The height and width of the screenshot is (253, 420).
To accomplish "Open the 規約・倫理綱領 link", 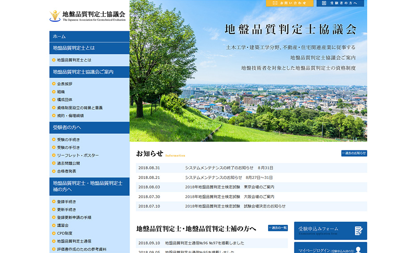I will 71,116.
